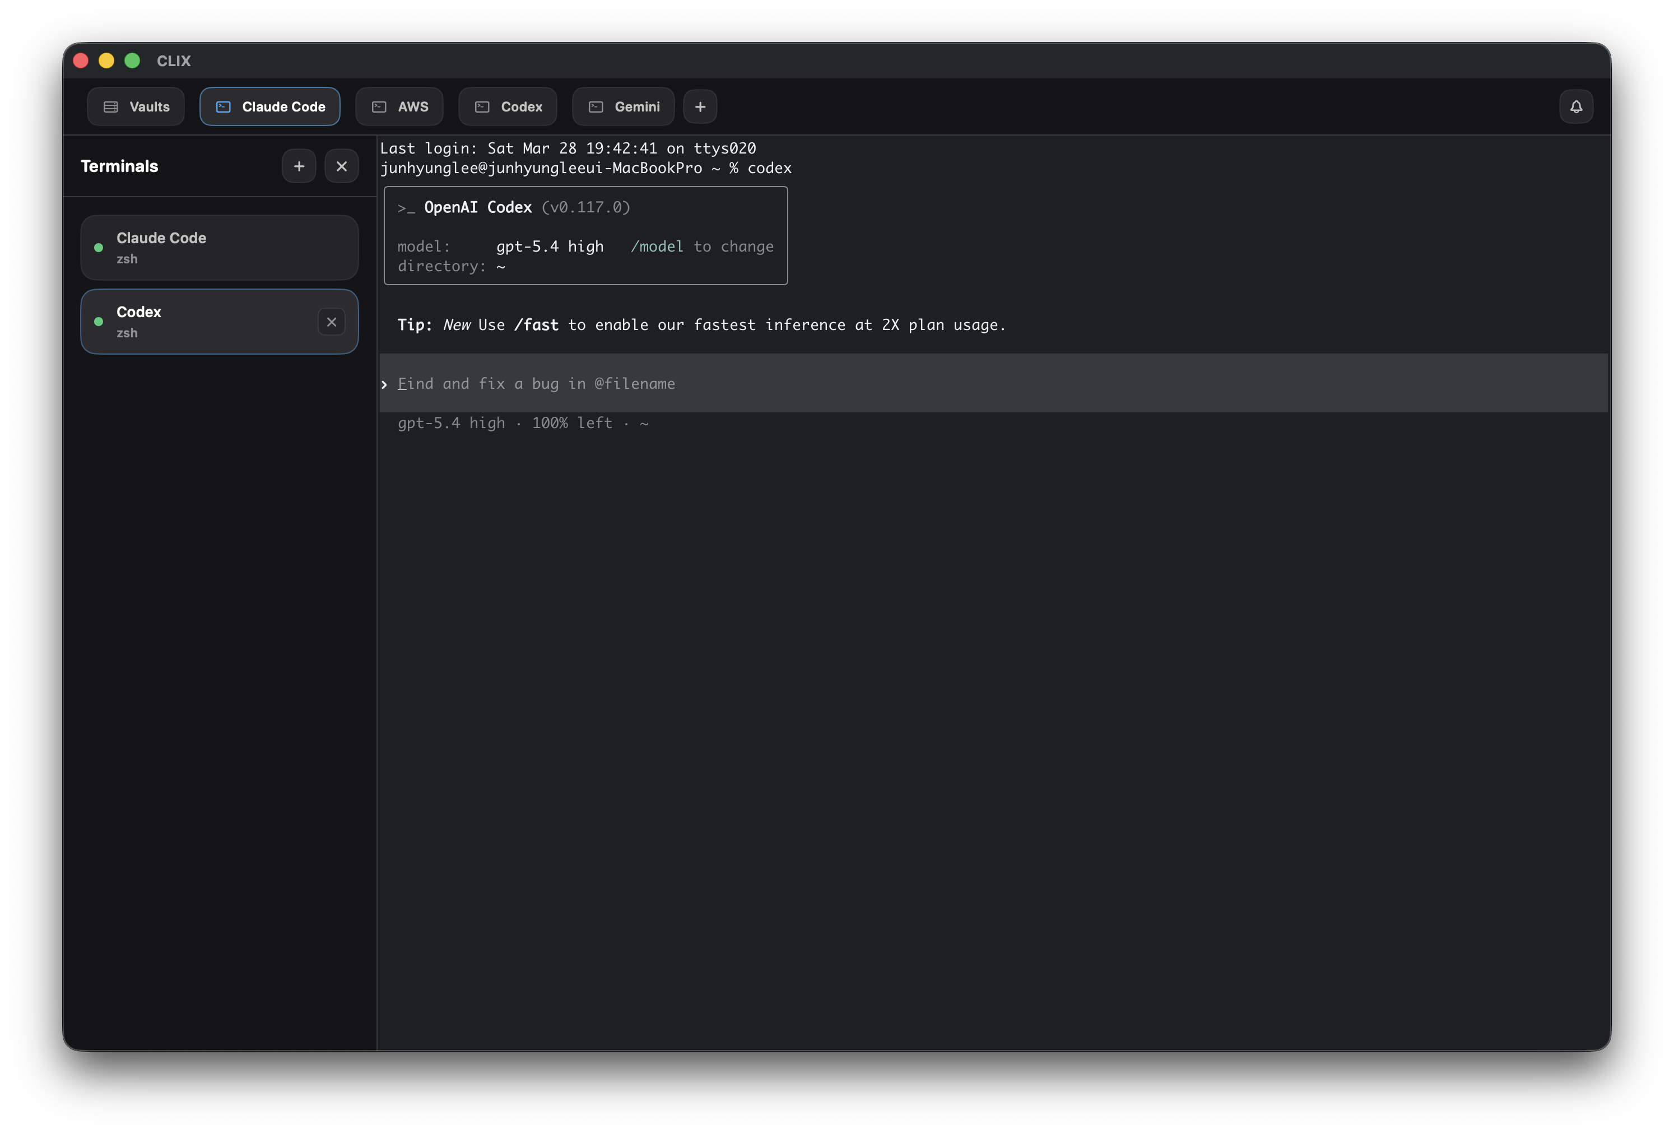Switch to the AWS tab
Screen dimensions: 1674x1134
399,106
